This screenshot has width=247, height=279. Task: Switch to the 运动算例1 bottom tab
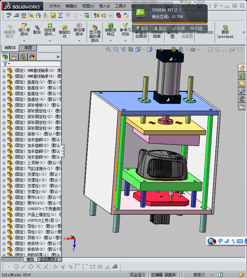(x=49, y=259)
